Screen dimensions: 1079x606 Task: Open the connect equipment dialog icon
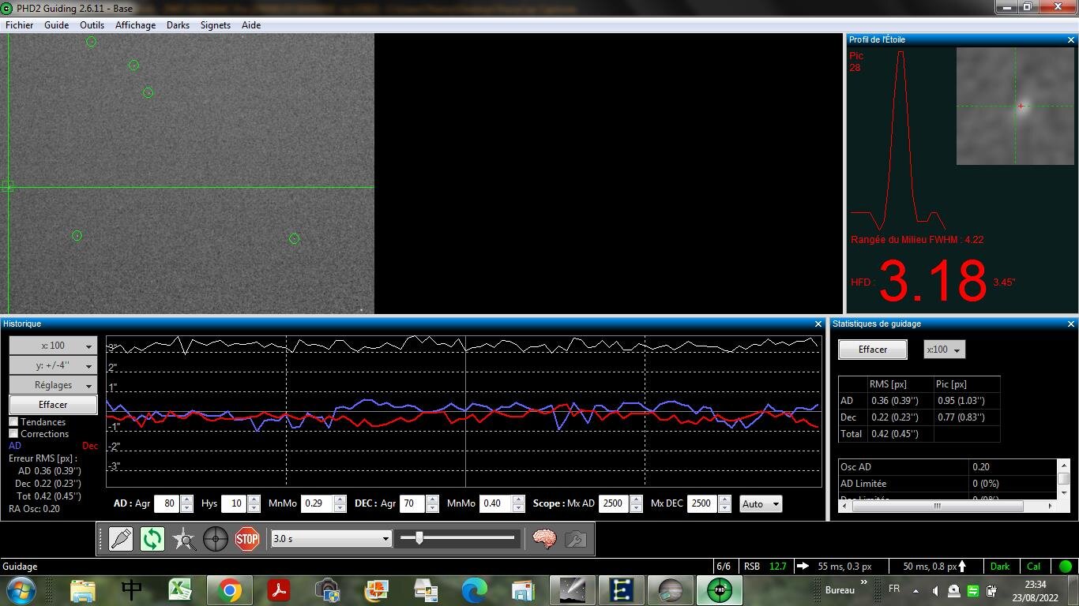point(121,539)
